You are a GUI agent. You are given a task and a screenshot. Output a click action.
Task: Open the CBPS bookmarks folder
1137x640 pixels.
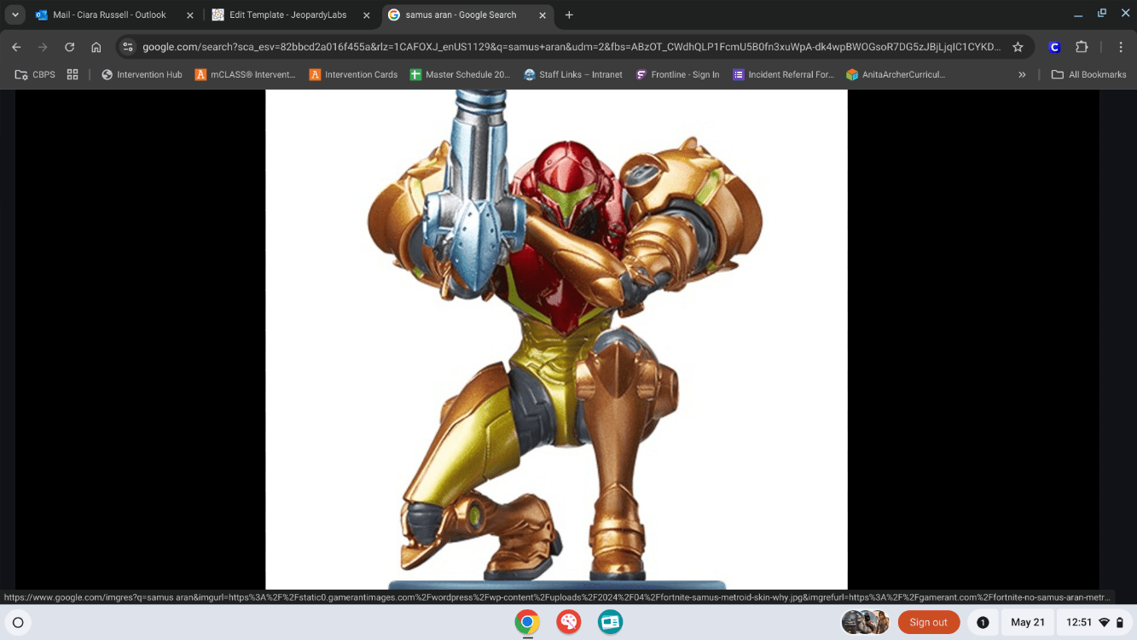[x=35, y=74]
